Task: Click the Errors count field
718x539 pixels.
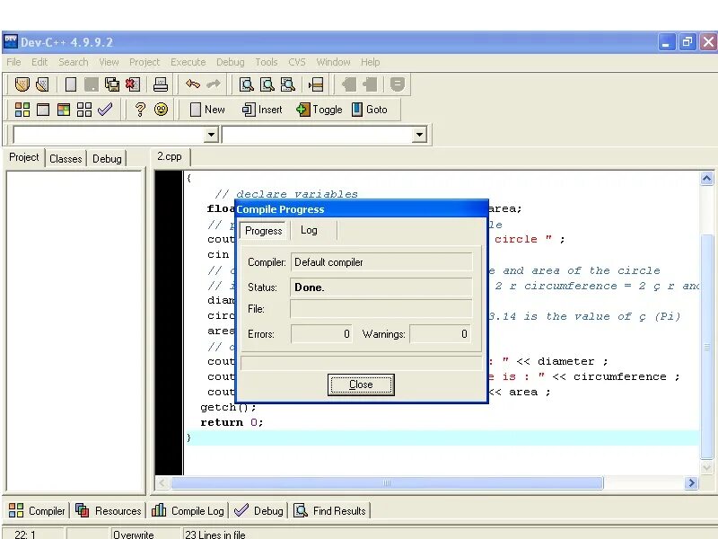Action: 322,334
